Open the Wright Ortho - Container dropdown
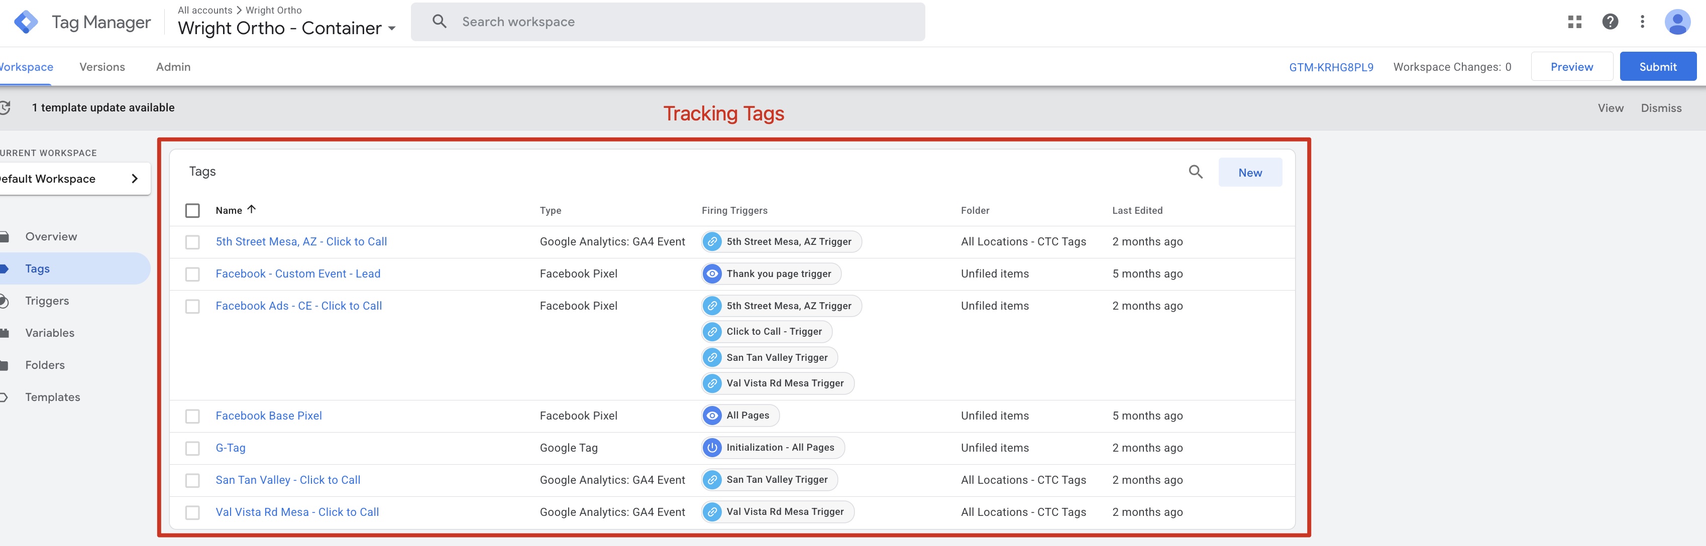 [x=287, y=29]
